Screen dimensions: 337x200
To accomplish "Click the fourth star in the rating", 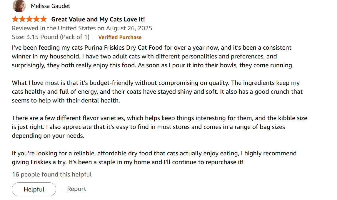I will [x=37, y=19].
